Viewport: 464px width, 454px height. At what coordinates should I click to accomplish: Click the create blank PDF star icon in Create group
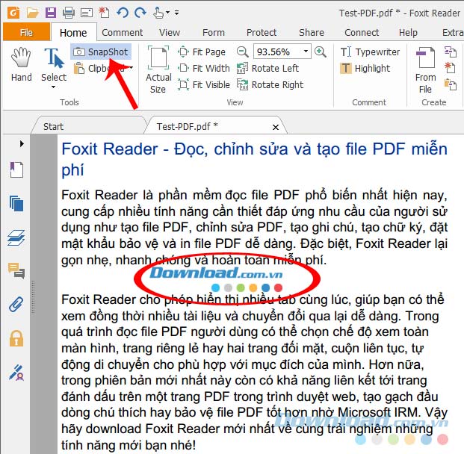tap(450, 68)
